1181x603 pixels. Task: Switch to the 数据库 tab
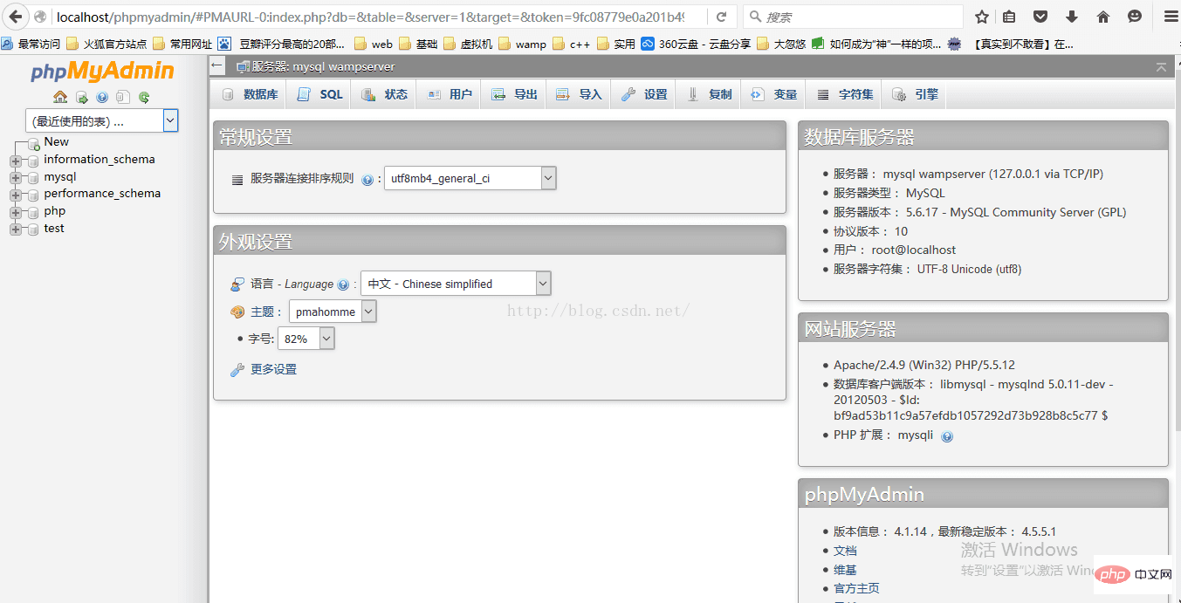pos(250,94)
